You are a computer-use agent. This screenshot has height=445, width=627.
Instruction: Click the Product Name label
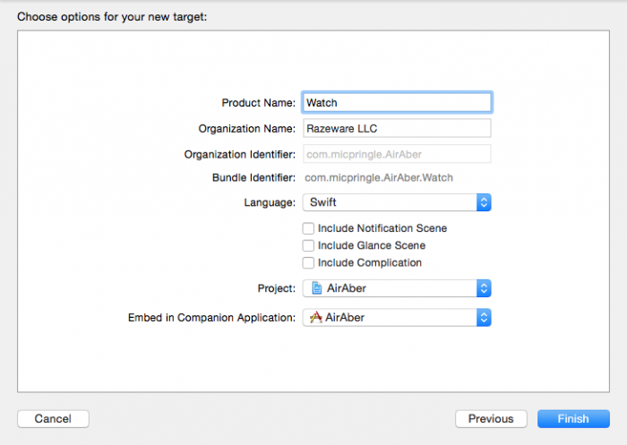(258, 103)
